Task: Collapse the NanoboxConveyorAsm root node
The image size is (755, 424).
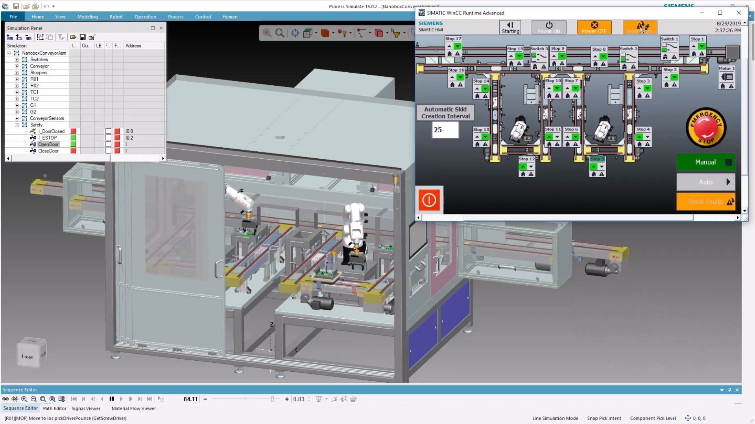Action: coord(9,53)
